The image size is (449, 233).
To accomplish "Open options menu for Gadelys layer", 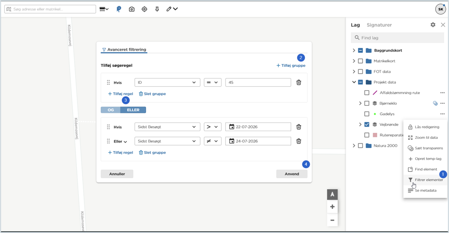I will pos(443,114).
